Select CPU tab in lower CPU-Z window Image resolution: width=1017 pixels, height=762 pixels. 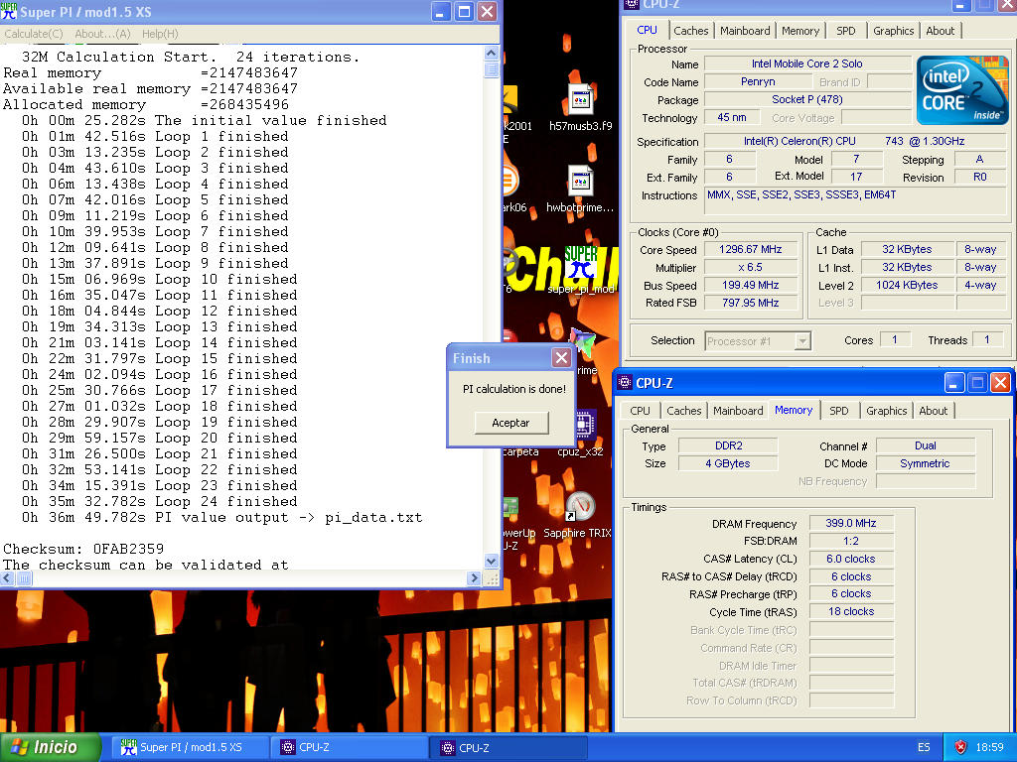tap(640, 411)
